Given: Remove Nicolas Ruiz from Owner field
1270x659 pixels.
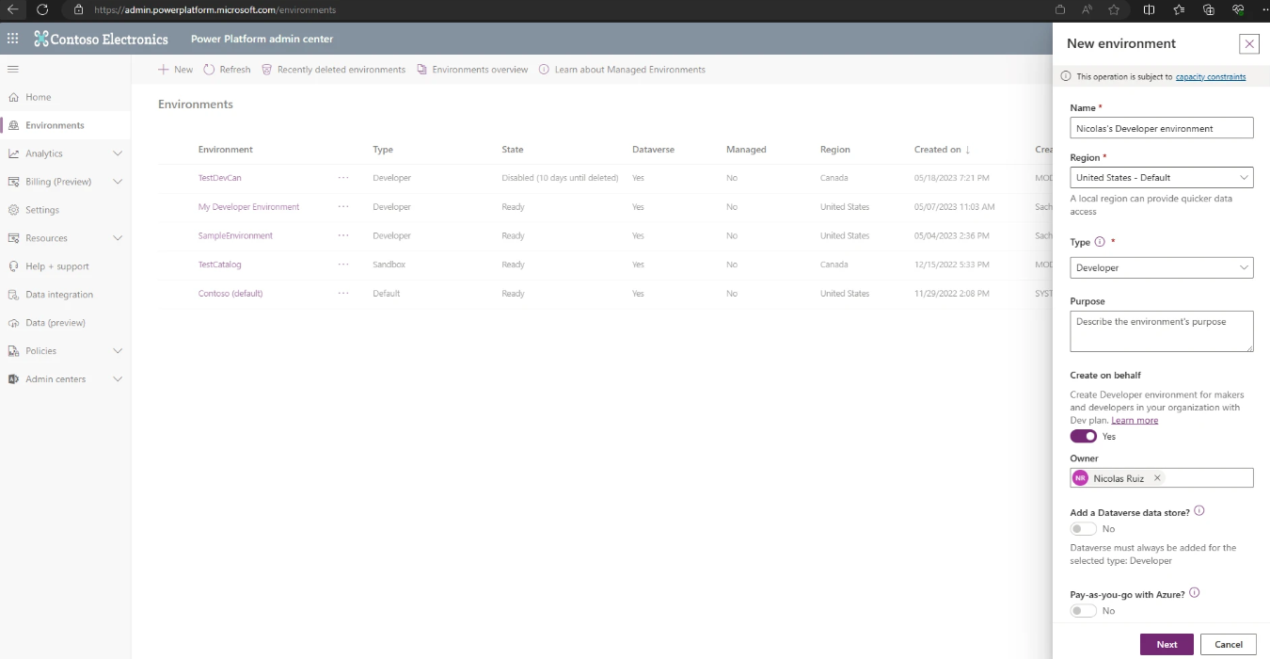Looking at the screenshot, I should tap(1158, 478).
